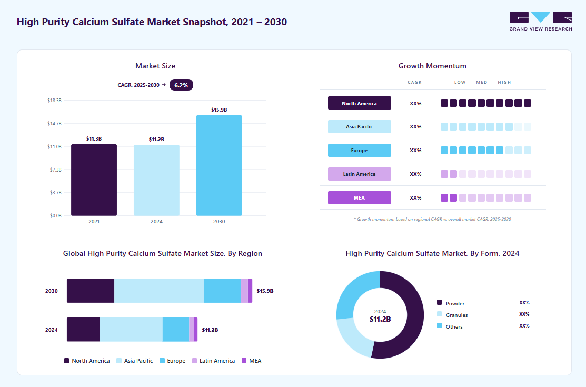
Task: Click the Grand View Research logo
Action: [x=540, y=22]
